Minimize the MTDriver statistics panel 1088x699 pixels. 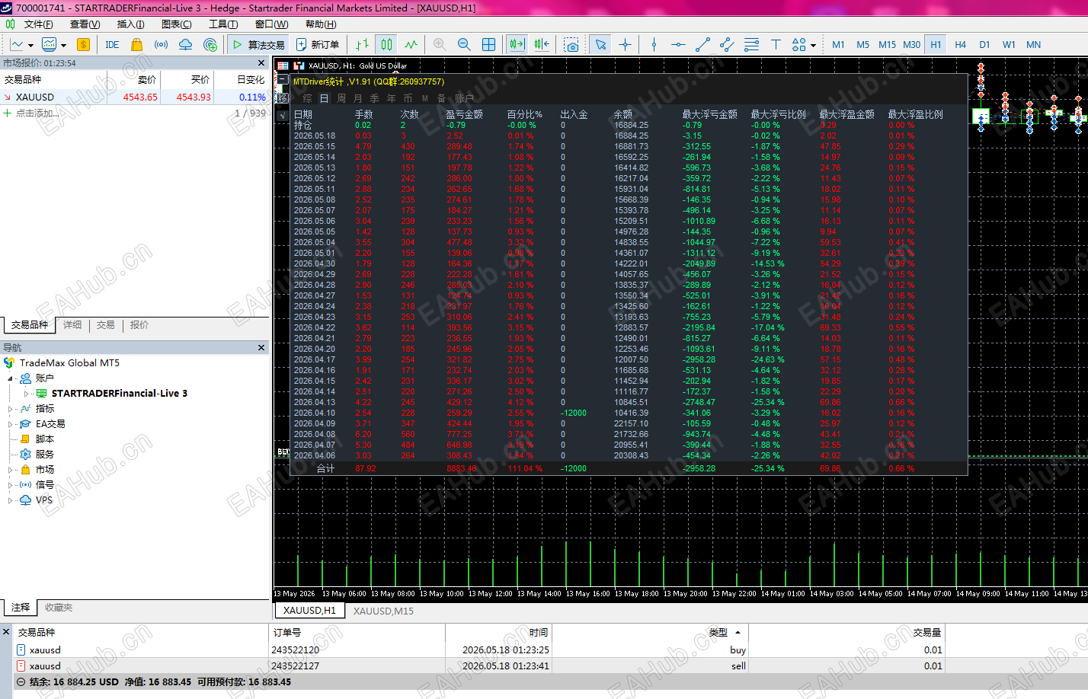pos(283,80)
